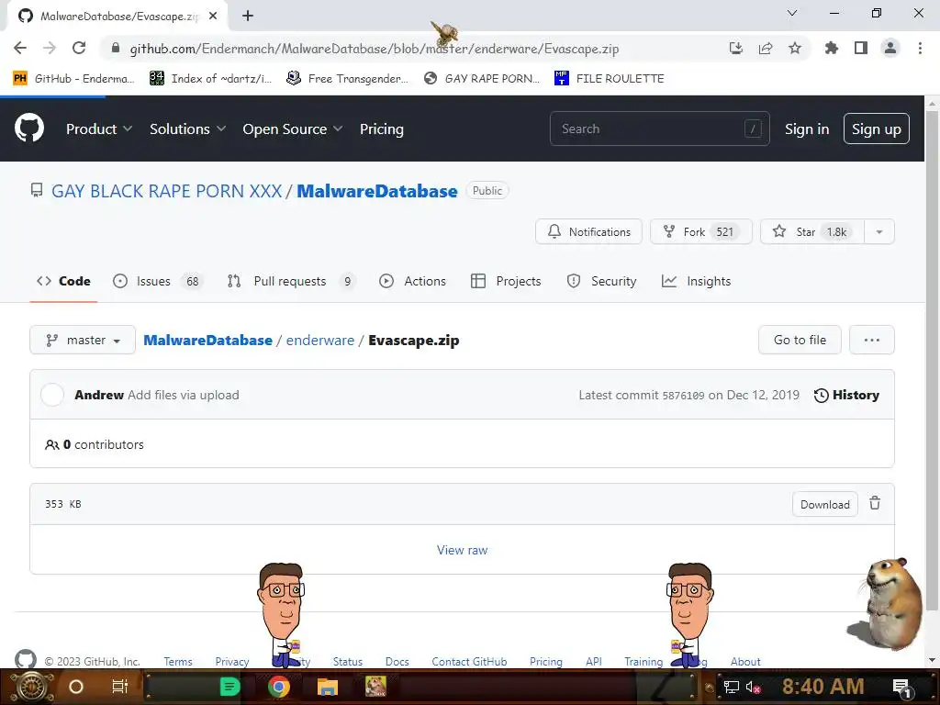Screen dimensions: 940x705
Task: Click the Go to file button
Action: [800, 340]
